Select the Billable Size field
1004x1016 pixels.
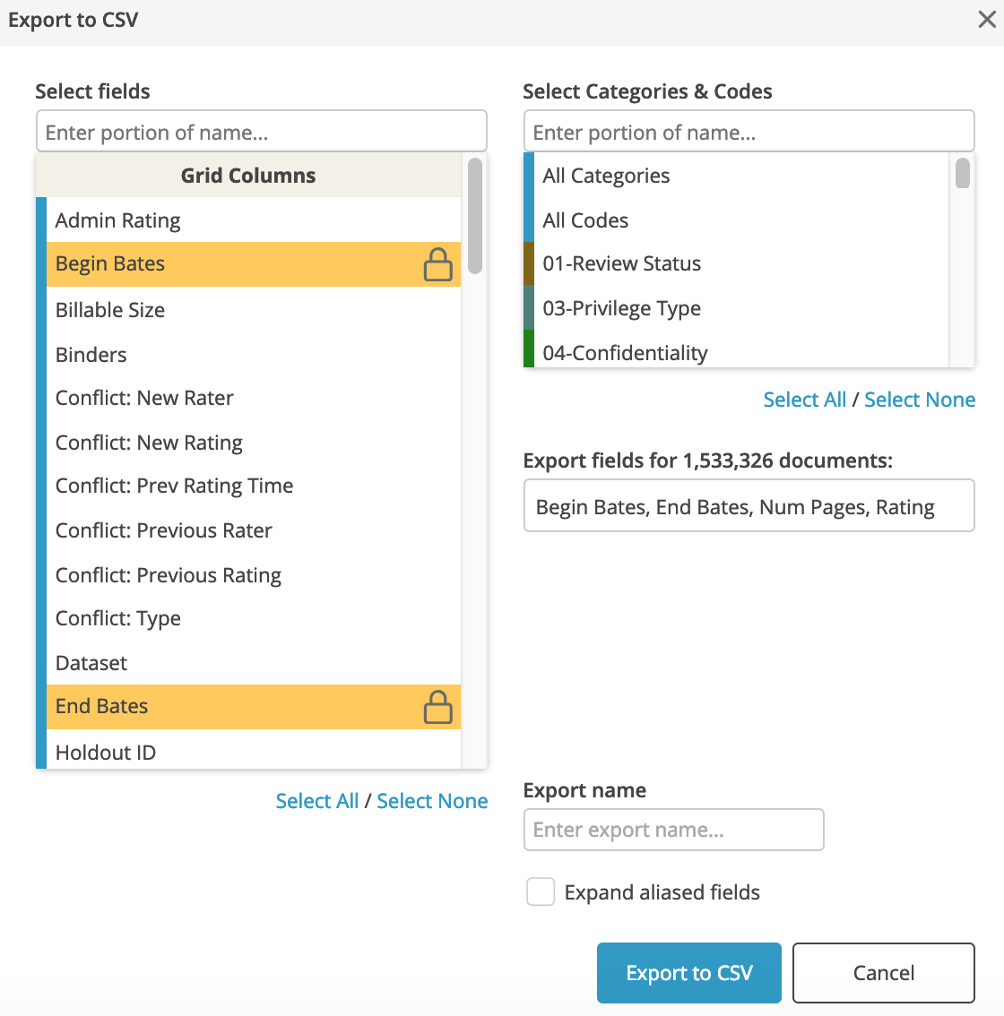pos(254,309)
